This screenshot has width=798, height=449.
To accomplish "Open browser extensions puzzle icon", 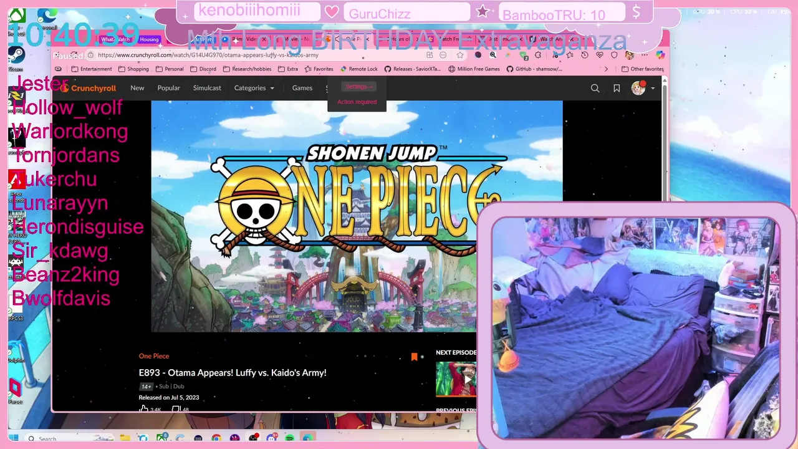I will coord(538,55).
